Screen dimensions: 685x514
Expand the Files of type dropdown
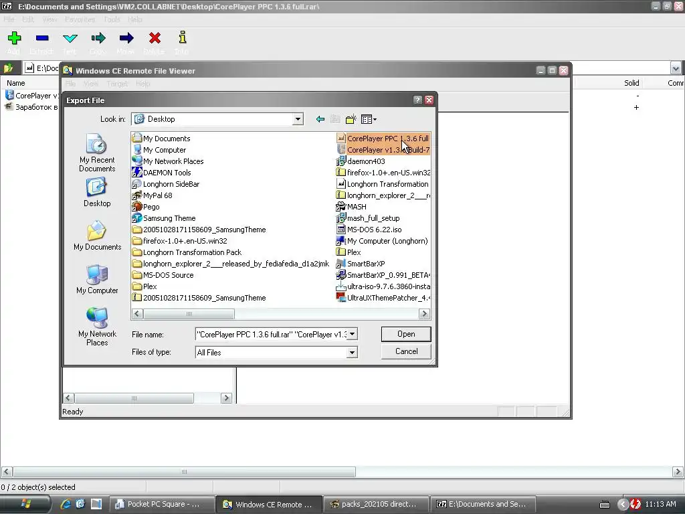point(352,352)
